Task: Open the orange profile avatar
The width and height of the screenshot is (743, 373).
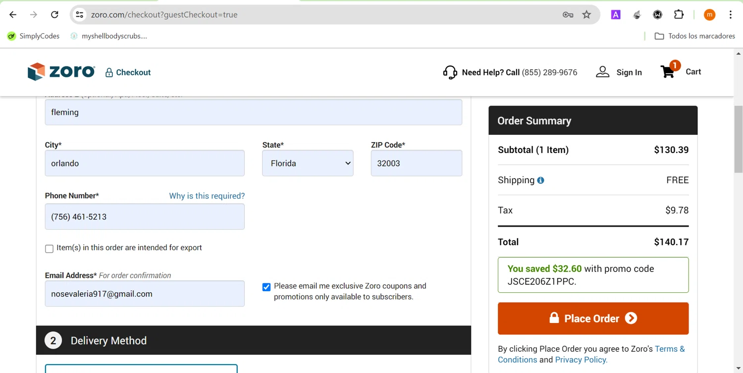Action: click(709, 15)
